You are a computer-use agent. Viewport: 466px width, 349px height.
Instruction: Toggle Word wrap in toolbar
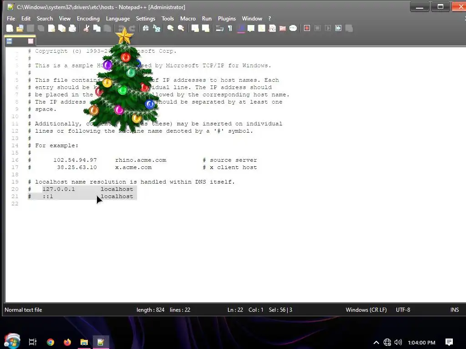tap(220, 28)
